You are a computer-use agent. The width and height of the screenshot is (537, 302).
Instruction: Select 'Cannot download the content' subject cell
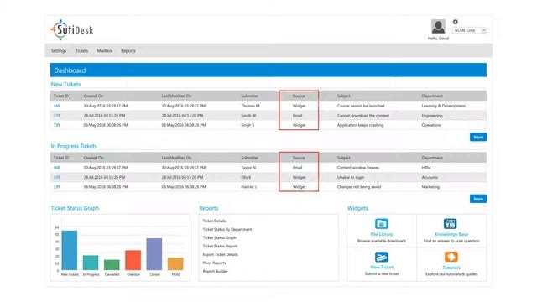pyautogui.click(x=363, y=116)
